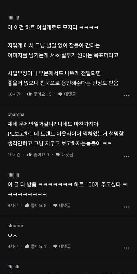137x274 pixels.
Task: Tap 좋아요 15 like count
Action: pos(42,94)
